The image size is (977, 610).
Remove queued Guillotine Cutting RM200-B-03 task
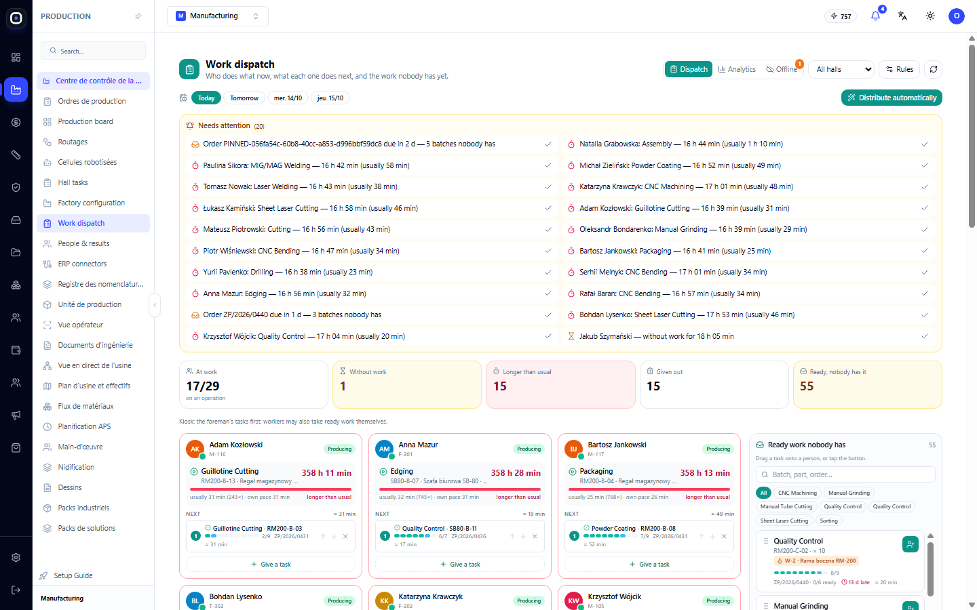coord(345,536)
